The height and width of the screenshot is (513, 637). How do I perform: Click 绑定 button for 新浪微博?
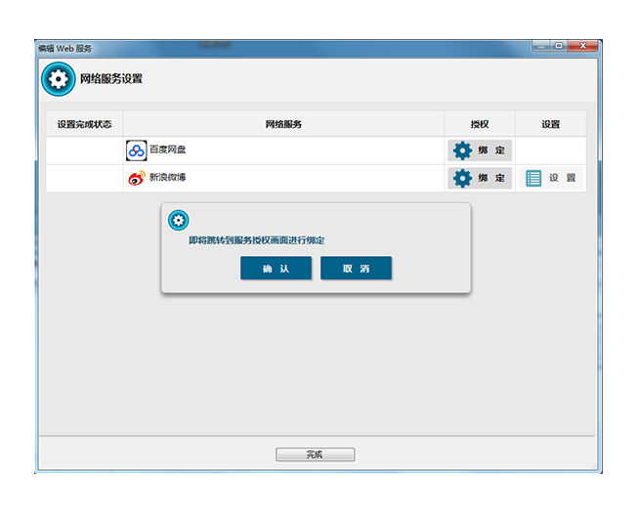pos(480,178)
